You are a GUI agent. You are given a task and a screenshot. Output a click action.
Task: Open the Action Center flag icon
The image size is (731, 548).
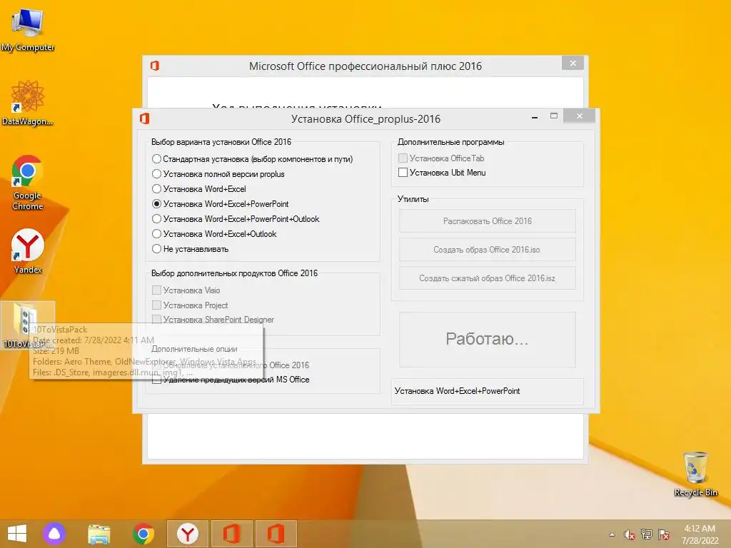(664, 534)
